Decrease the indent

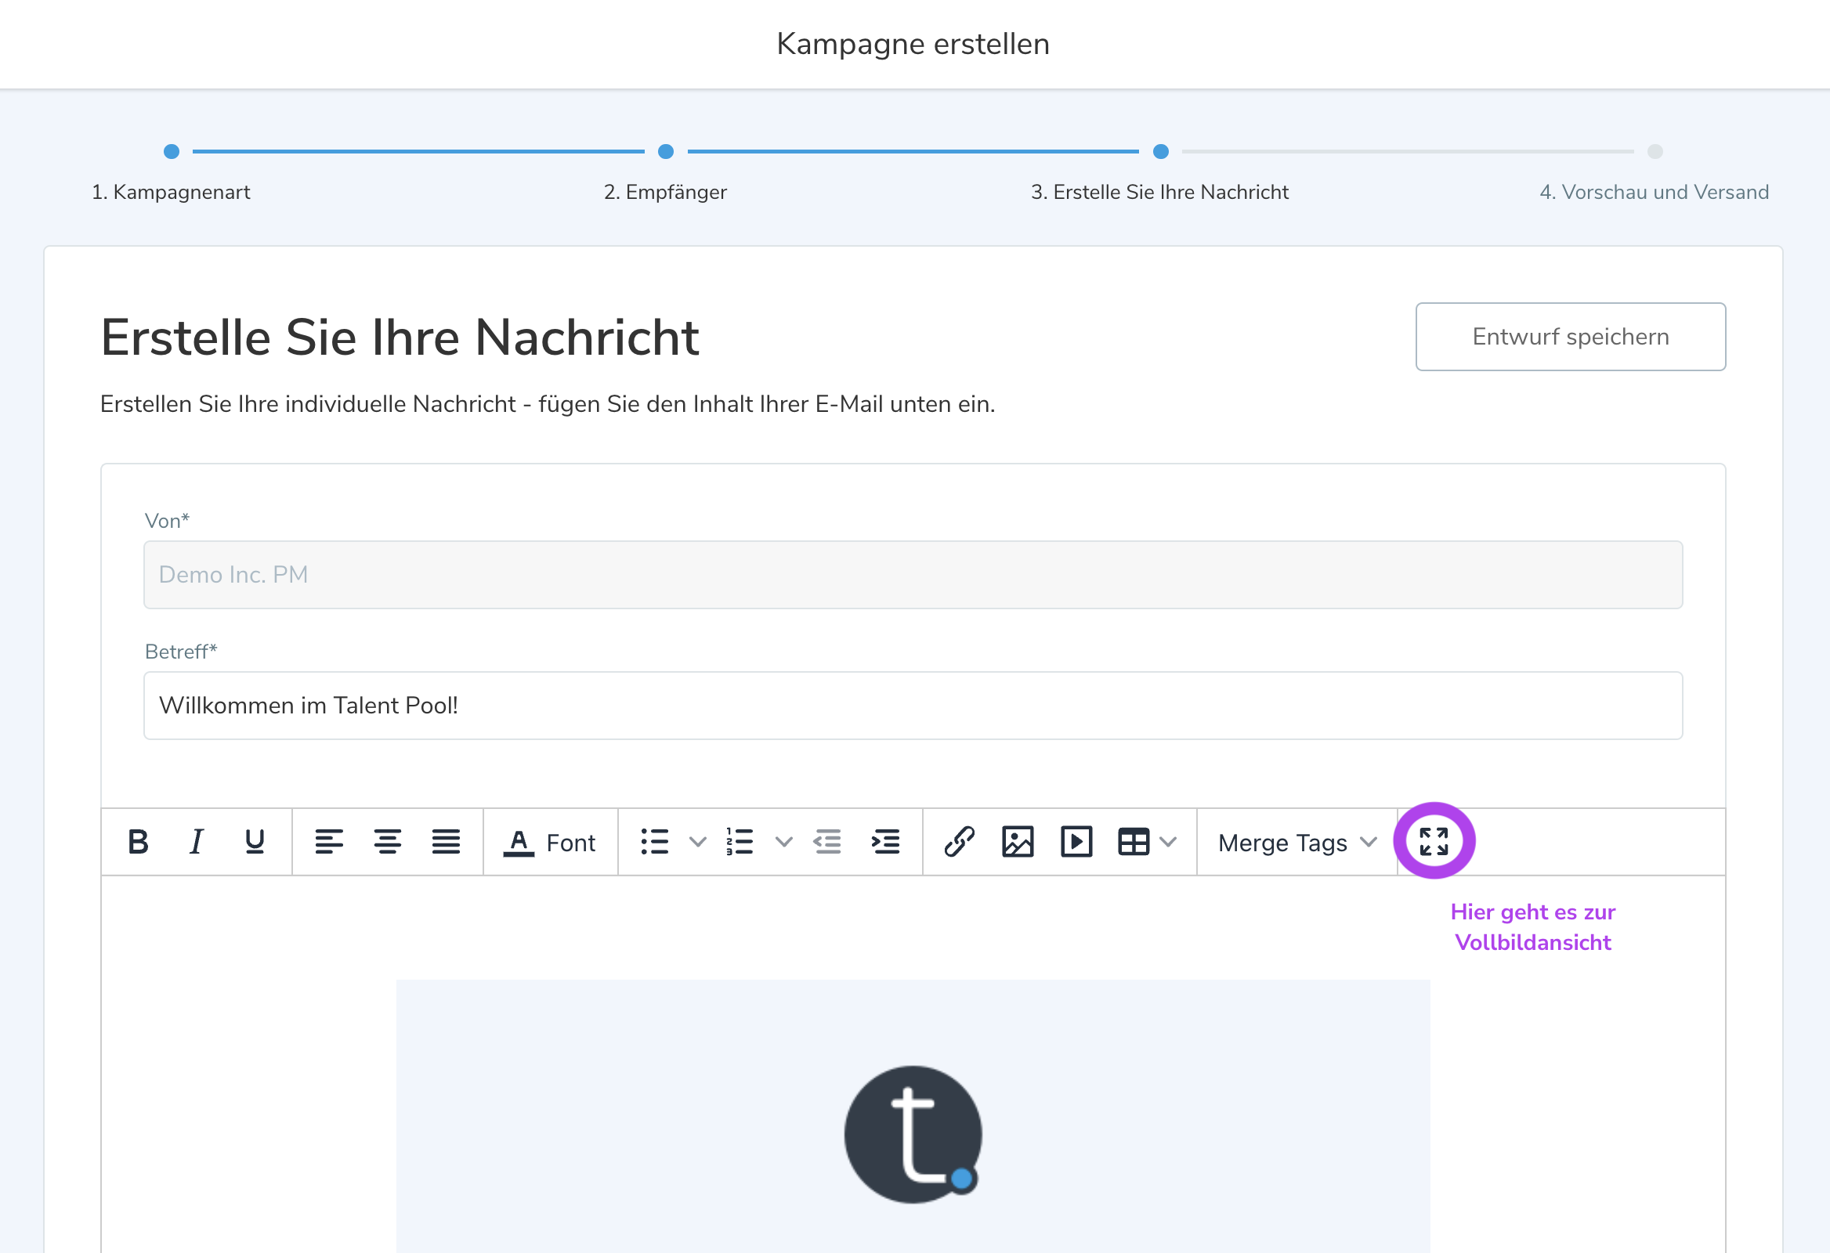click(x=827, y=841)
